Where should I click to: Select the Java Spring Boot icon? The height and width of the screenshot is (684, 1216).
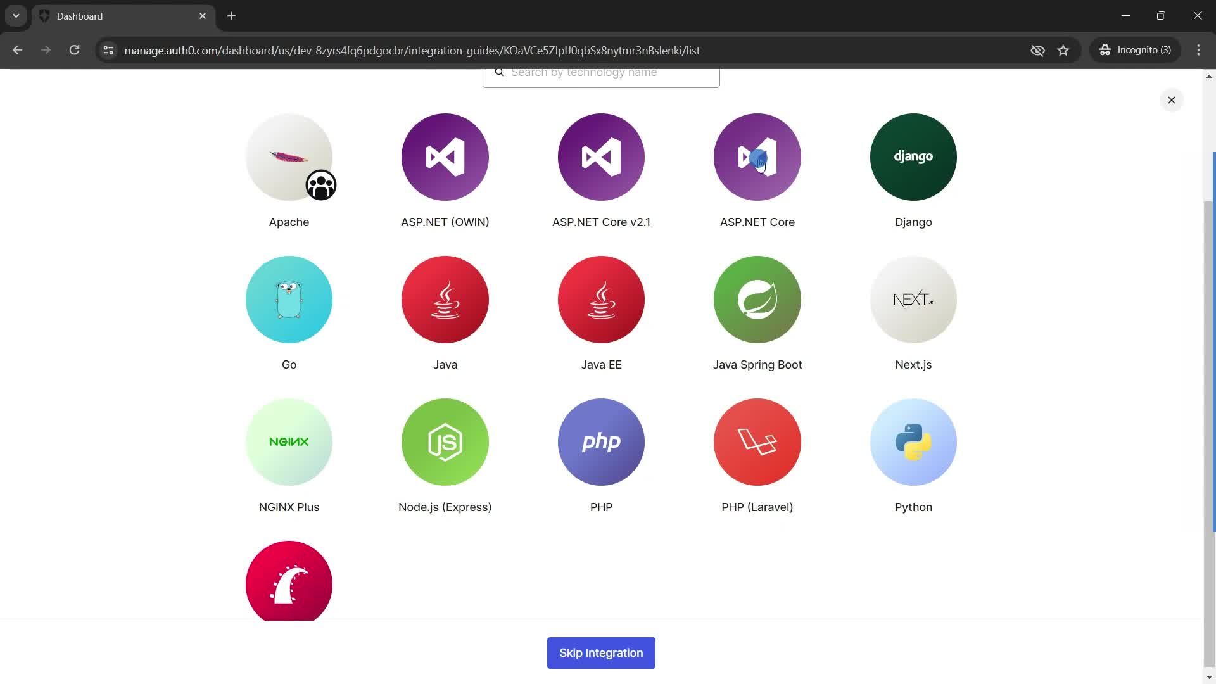point(757,300)
